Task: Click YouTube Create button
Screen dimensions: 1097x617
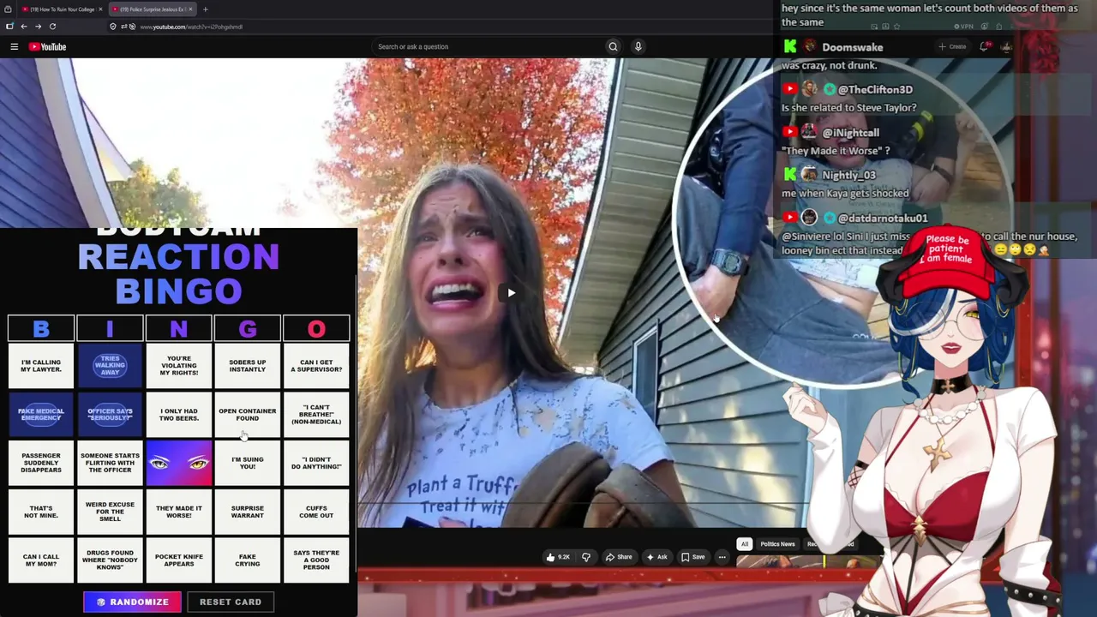Action: pyautogui.click(x=952, y=46)
